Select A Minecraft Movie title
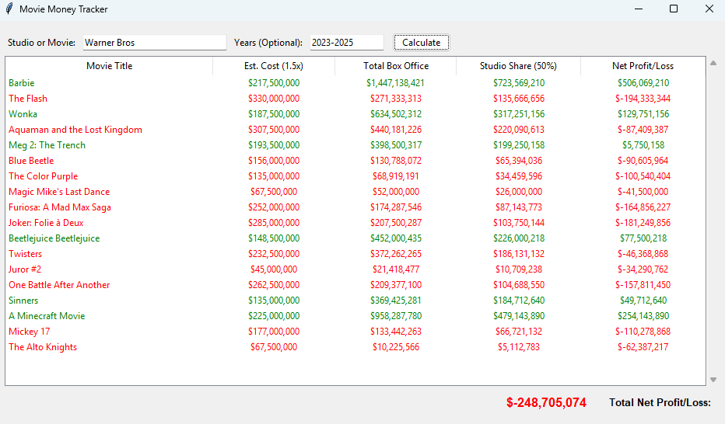 click(47, 316)
